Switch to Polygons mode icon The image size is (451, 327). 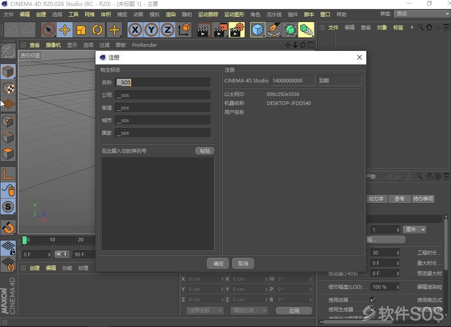pyautogui.click(x=8, y=154)
